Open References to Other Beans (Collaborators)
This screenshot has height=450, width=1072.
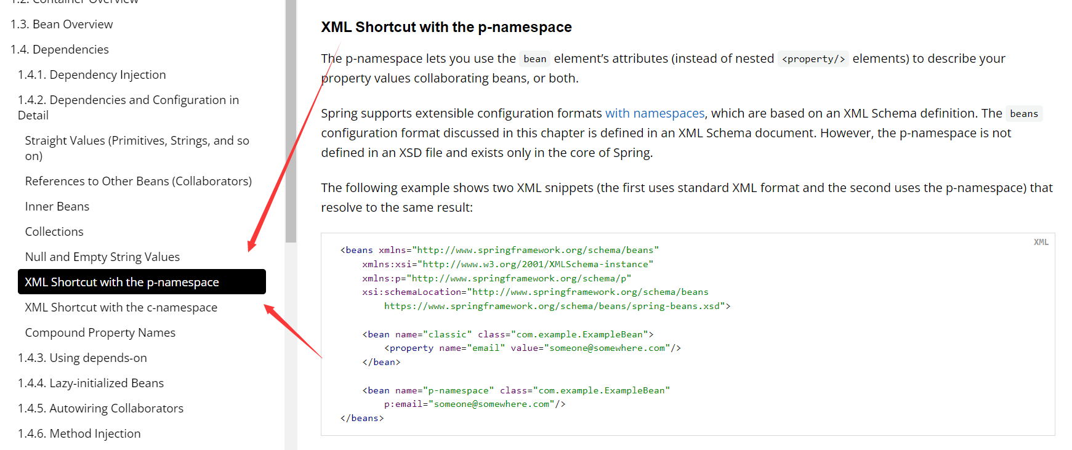pyautogui.click(x=138, y=181)
